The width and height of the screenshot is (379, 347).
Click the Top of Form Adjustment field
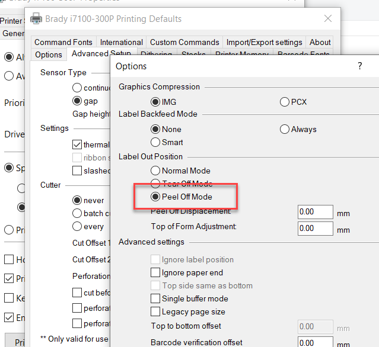coord(316,227)
